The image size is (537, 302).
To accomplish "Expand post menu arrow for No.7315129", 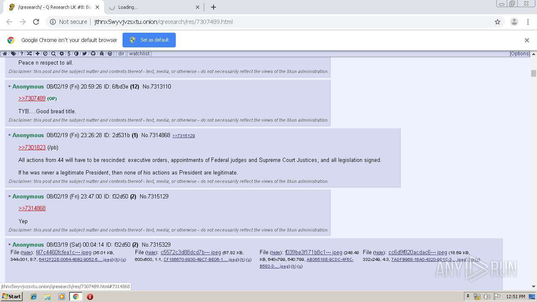I will point(10,196).
